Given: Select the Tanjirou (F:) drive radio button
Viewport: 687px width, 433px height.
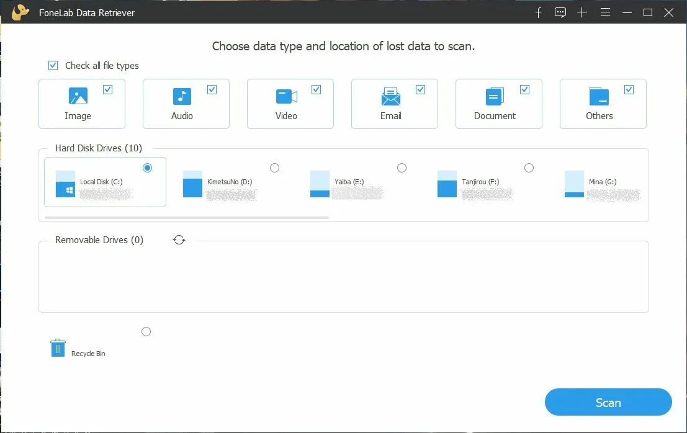Looking at the screenshot, I should click(529, 167).
